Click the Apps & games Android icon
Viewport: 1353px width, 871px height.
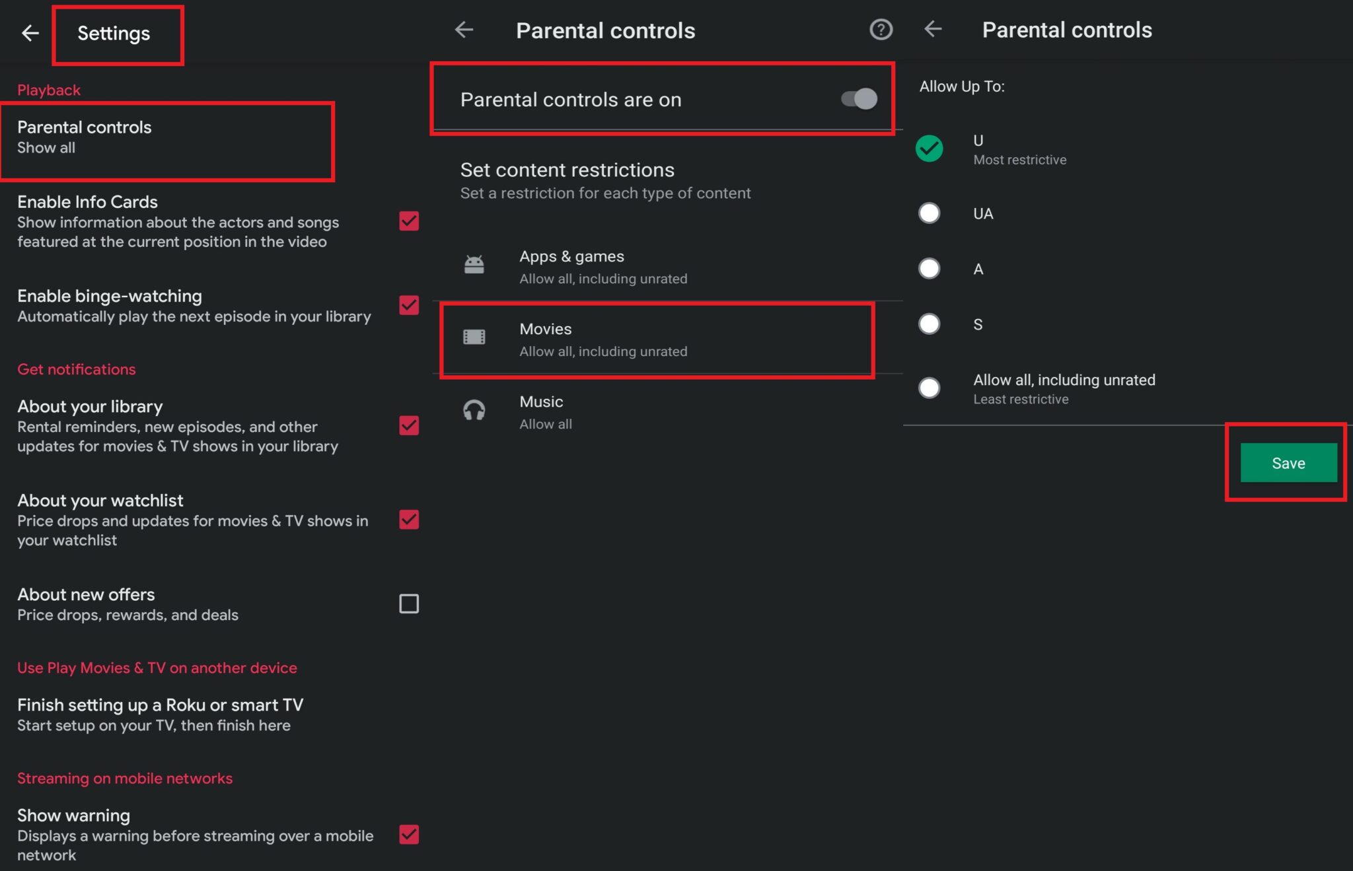pyautogui.click(x=475, y=264)
